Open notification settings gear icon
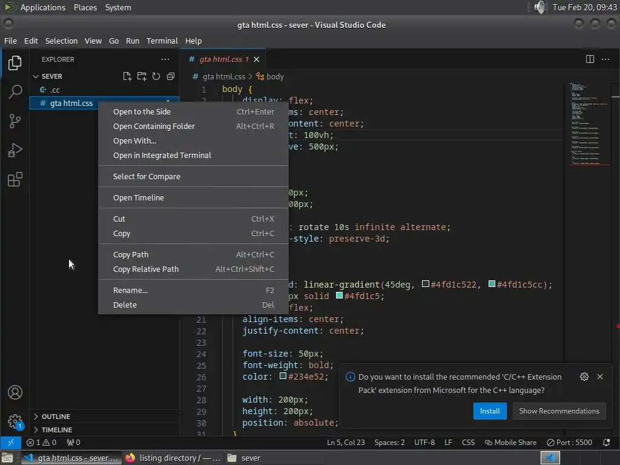620x465 pixels. [584, 377]
